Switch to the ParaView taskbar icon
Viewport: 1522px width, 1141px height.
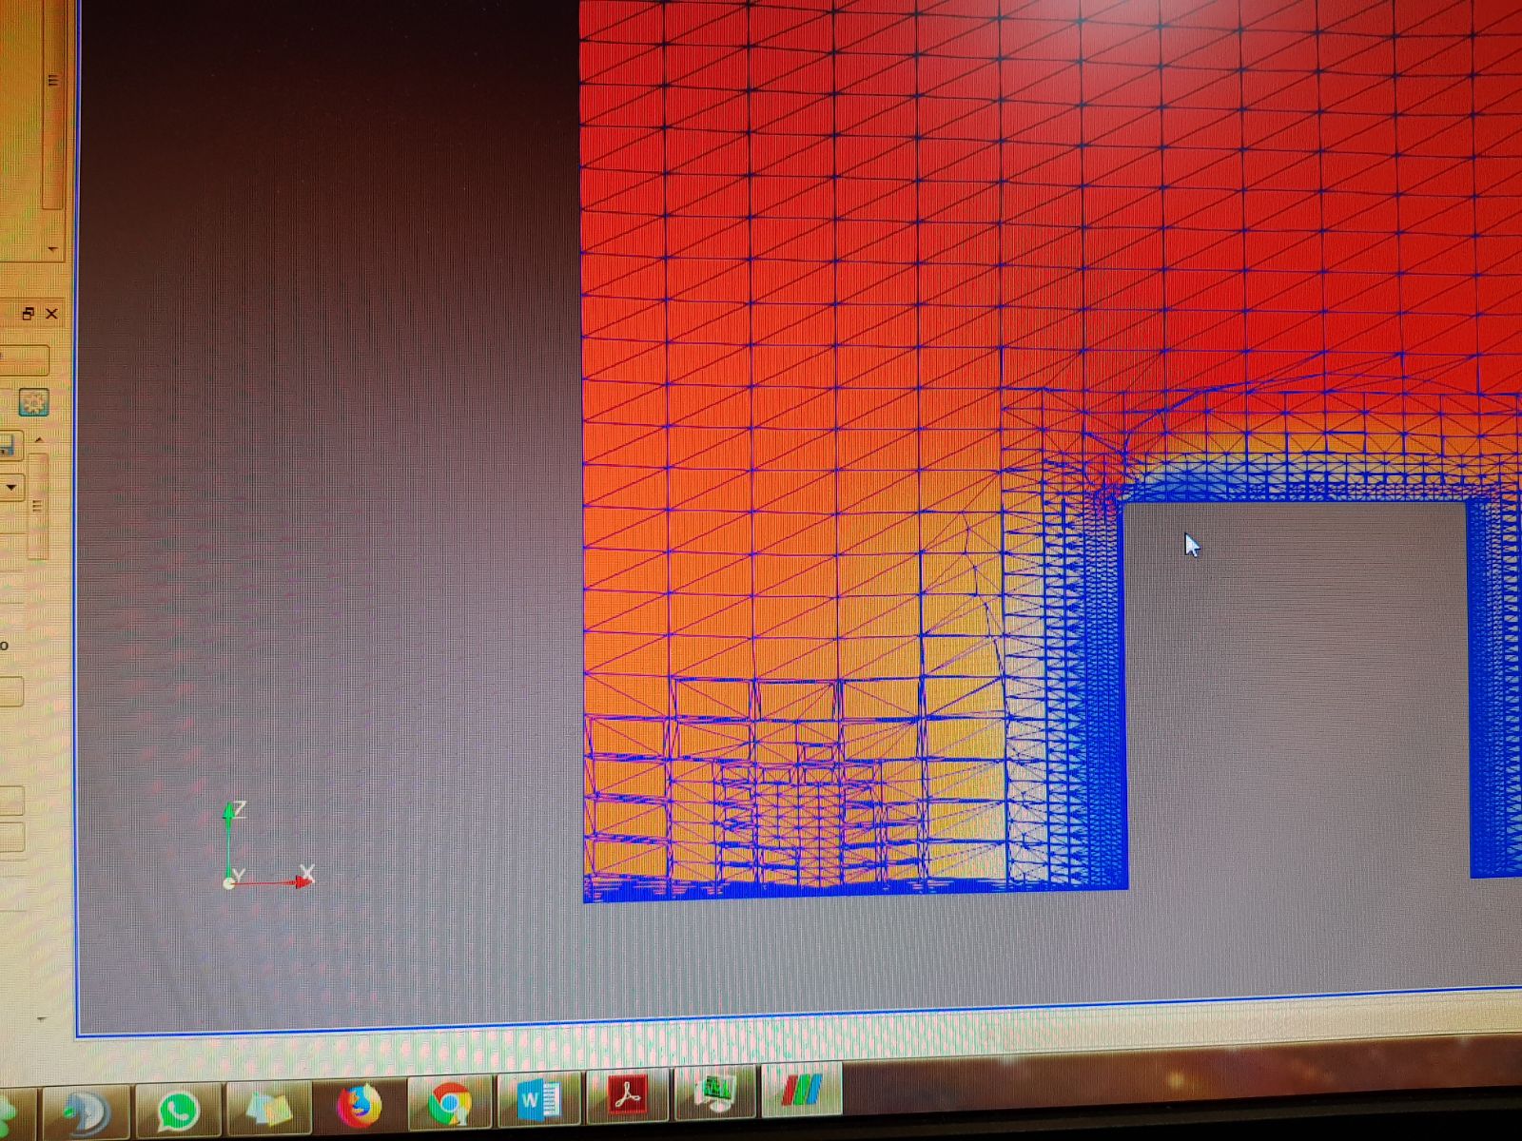tap(802, 1091)
